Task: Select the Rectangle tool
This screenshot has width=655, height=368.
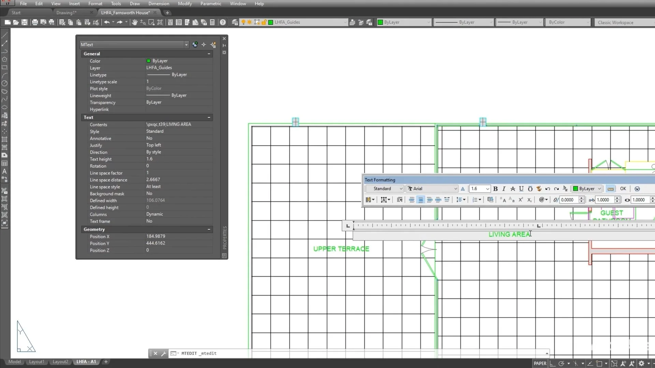Action: (x=5, y=67)
